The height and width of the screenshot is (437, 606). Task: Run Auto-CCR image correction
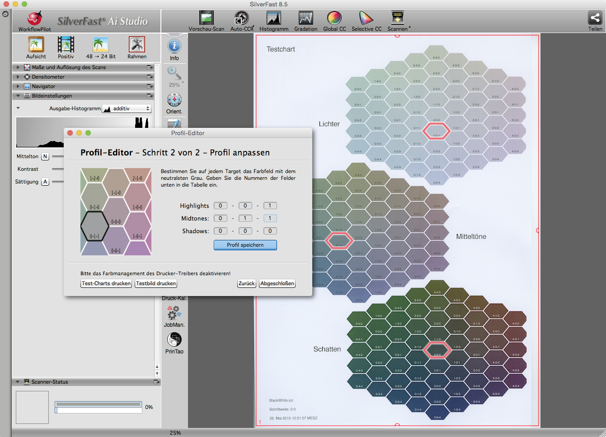click(241, 18)
